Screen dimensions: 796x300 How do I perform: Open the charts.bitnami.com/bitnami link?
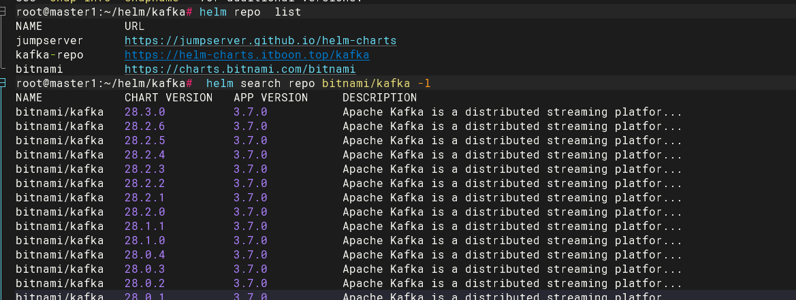click(240, 69)
